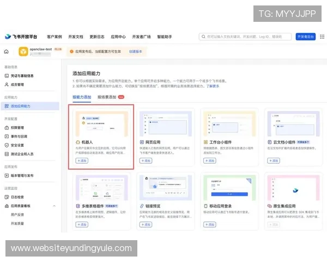Viewport: 327px width, 262px height.
Task: Open the 客户案例 menu
Action: coord(54,37)
